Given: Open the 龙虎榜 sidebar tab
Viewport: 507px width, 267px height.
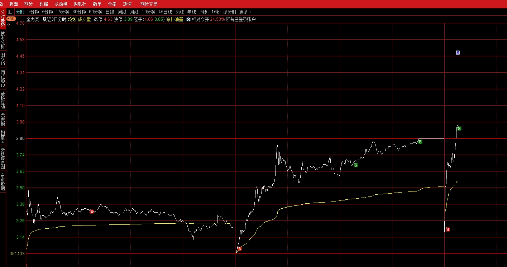Looking at the screenshot, I should coord(3,120).
